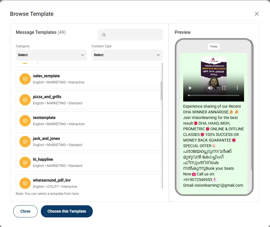Open video more options menu
This screenshot has width=270, height=227.
237,88
